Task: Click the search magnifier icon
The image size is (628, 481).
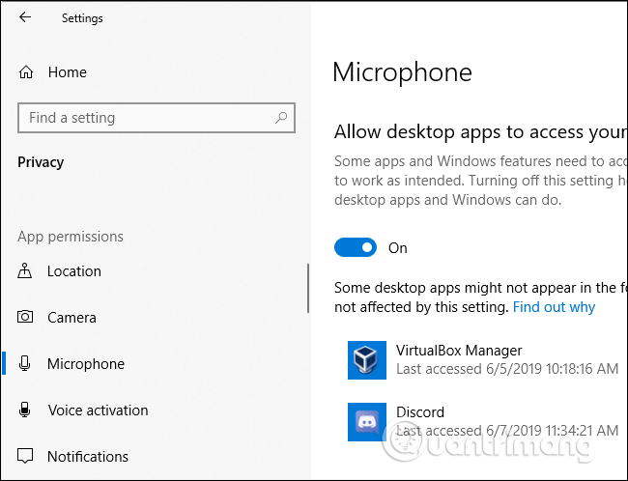Action: click(281, 118)
